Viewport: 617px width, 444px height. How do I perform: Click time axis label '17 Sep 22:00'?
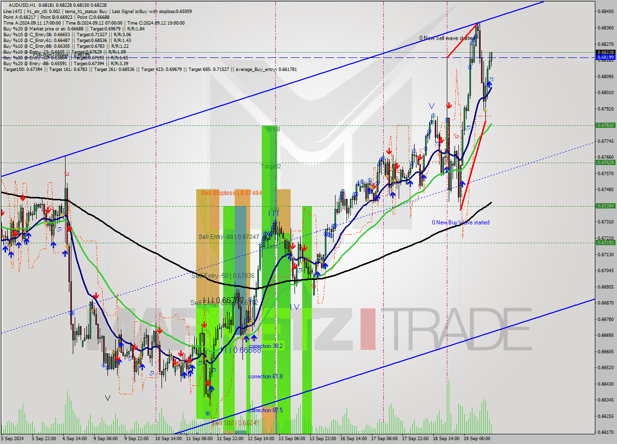coord(415,439)
